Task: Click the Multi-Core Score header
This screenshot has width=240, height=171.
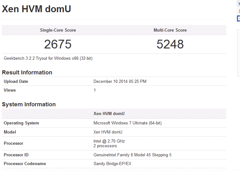Action: (170, 30)
